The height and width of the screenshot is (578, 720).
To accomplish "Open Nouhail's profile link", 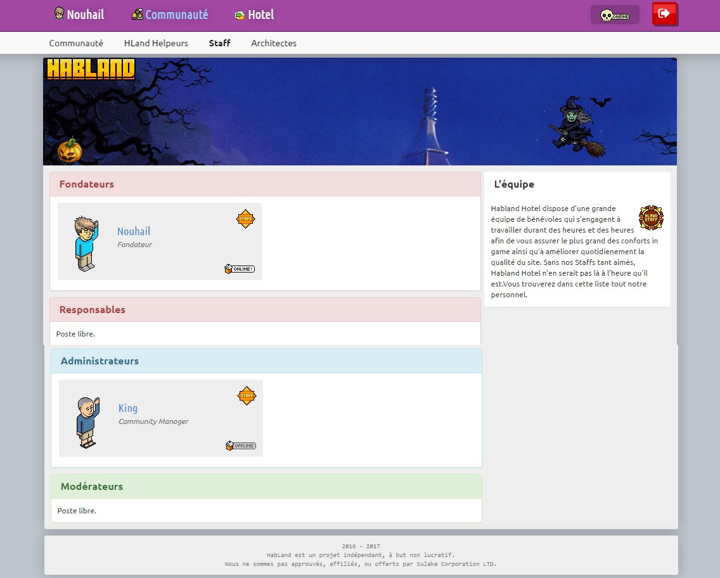I will point(134,231).
